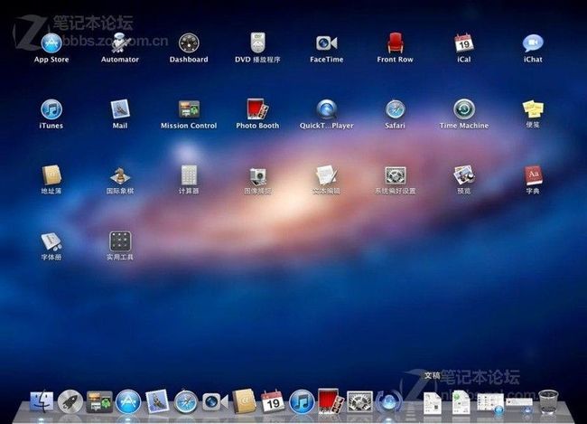Click the "Photo Booth" label text

point(257,126)
